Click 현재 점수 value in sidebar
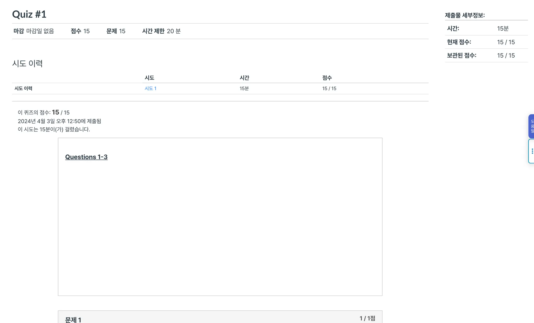The width and height of the screenshot is (534, 323). [506, 42]
